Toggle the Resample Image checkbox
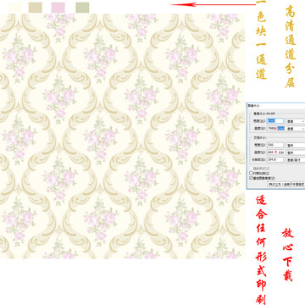The width and height of the screenshot is (305, 305). coord(251,178)
